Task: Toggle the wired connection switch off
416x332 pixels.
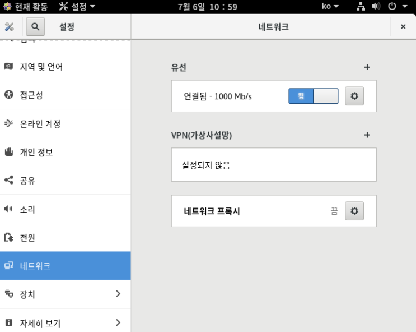Action: pyautogui.click(x=314, y=96)
